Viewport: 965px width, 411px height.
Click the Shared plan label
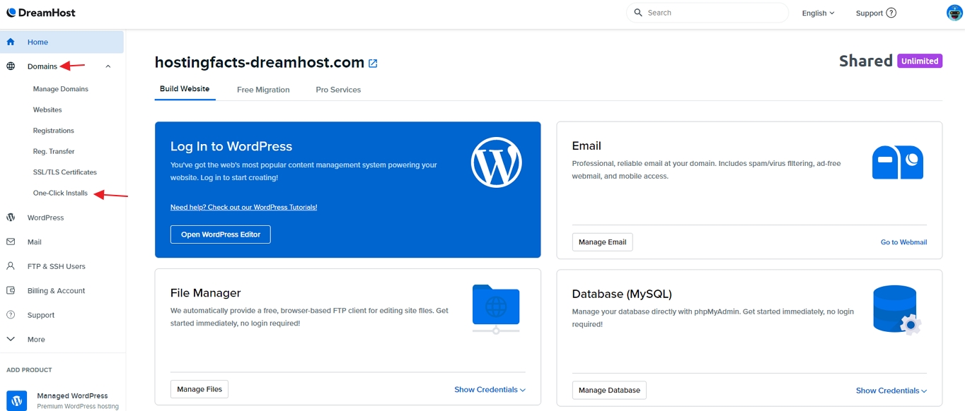click(866, 61)
